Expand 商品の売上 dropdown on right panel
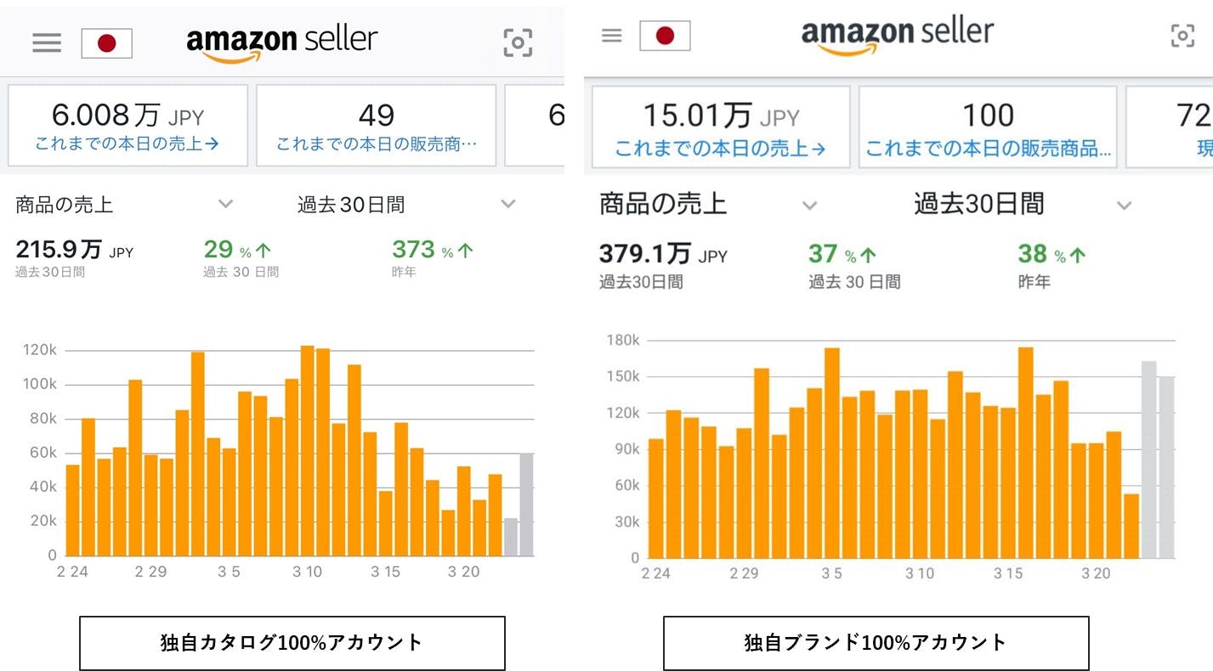Image resolution: width=1213 pixels, height=671 pixels. [810, 205]
